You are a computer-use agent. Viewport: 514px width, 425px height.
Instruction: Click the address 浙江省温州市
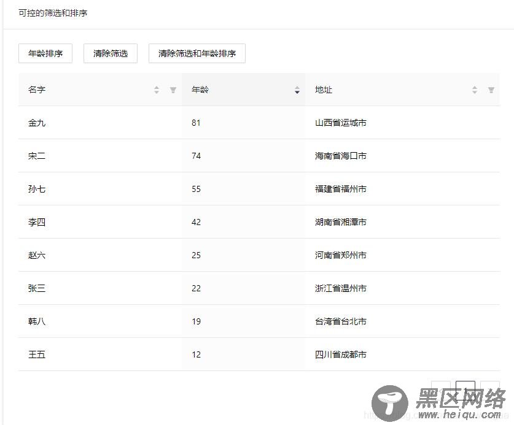pos(341,288)
